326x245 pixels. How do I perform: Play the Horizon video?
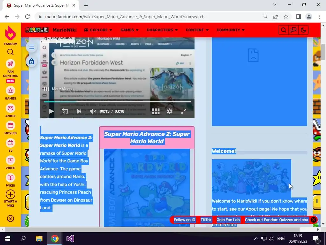click(51, 111)
